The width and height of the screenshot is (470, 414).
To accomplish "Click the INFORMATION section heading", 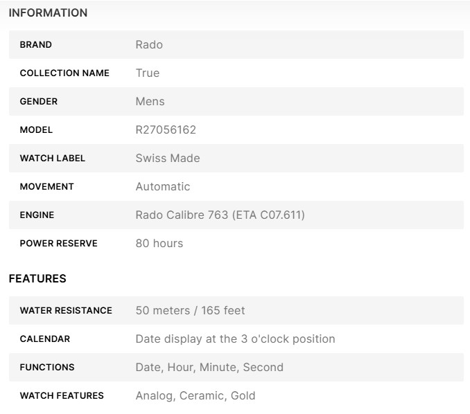I will [48, 12].
